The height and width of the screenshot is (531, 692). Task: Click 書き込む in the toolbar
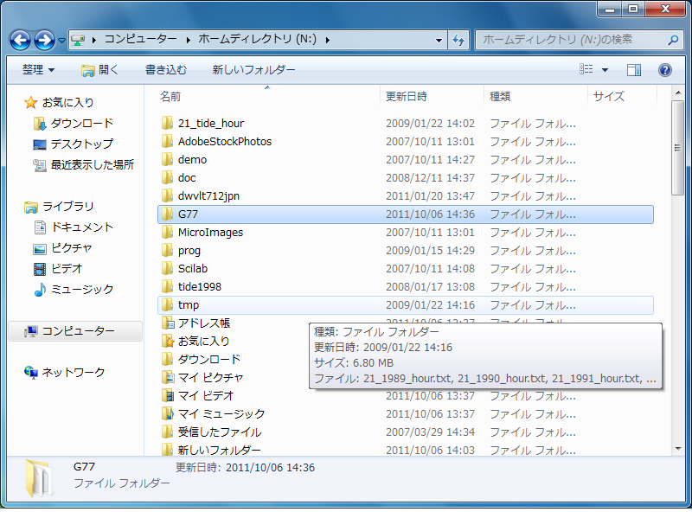tap(166, 70)
